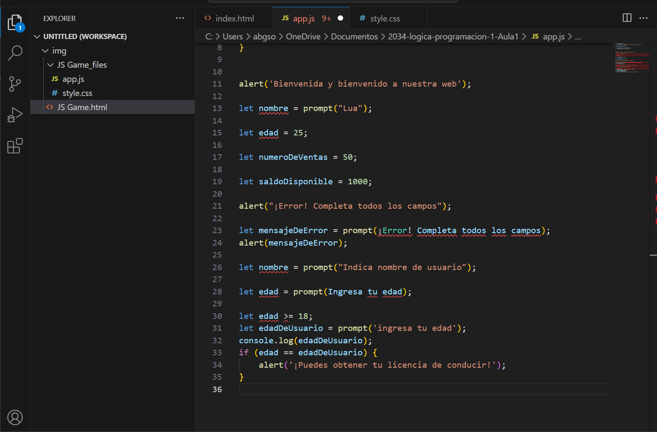Open the Extensions view icon

[x=15, y=146]
